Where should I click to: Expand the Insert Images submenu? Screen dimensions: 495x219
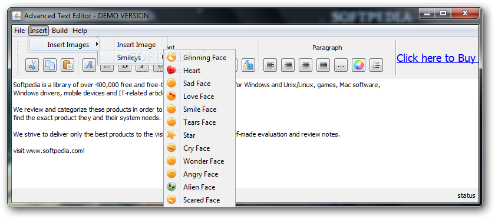click(64, 45)
